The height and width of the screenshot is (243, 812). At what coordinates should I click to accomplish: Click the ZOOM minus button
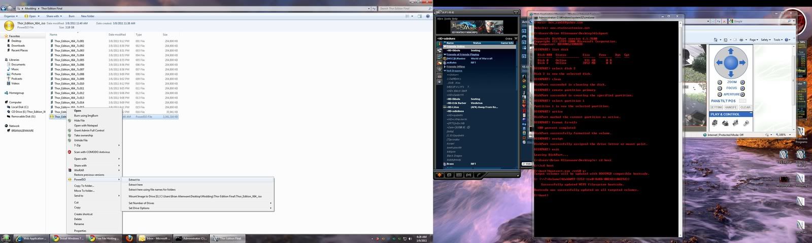click(x=720, y=82)
